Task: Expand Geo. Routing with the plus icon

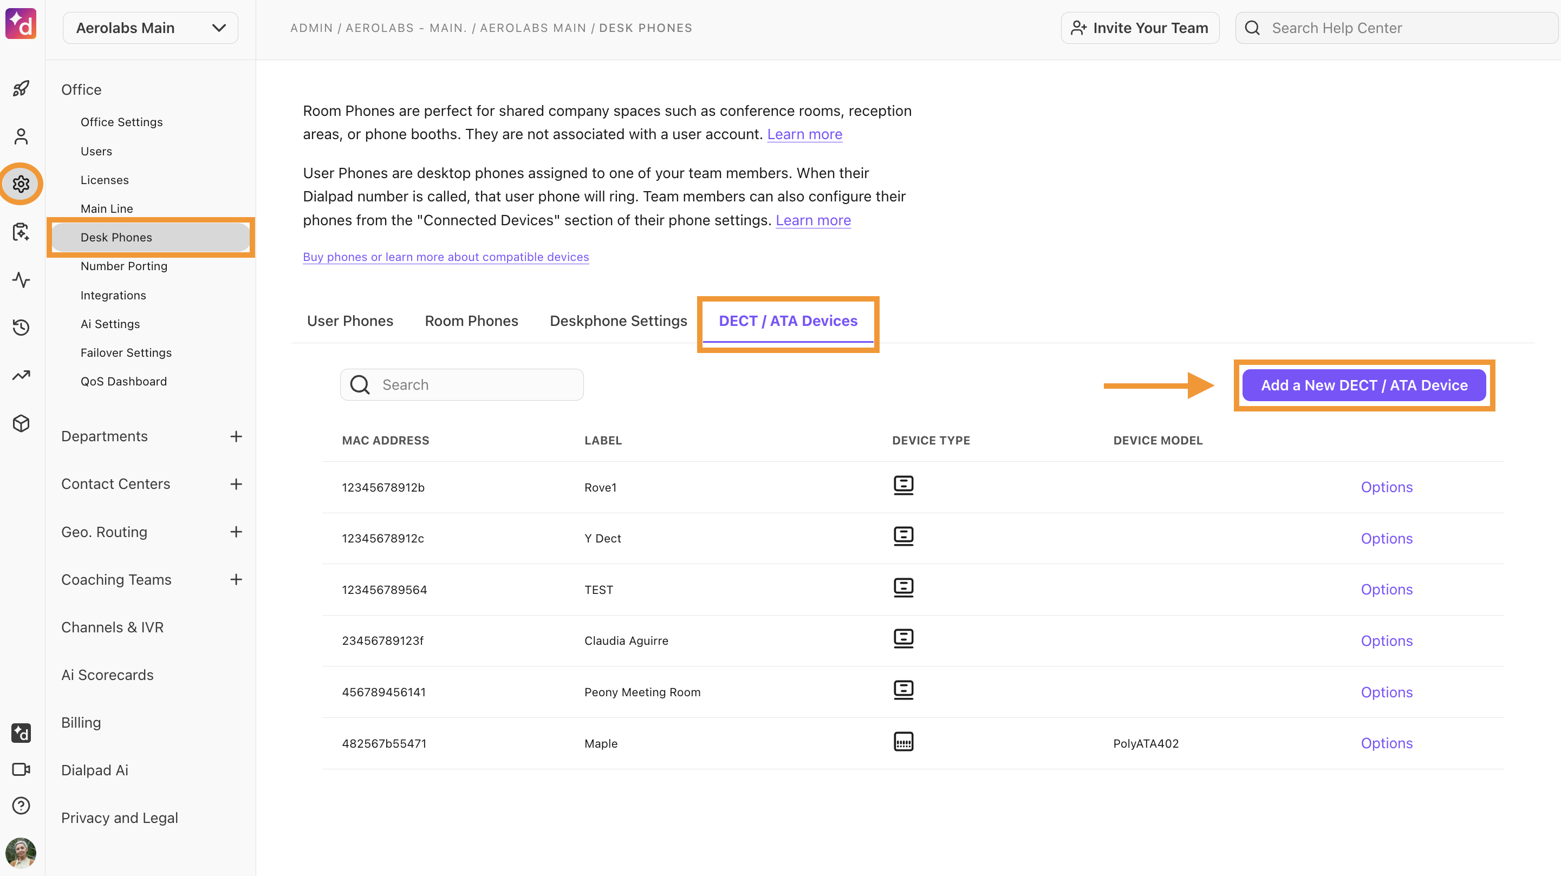Action: [236, 532]
